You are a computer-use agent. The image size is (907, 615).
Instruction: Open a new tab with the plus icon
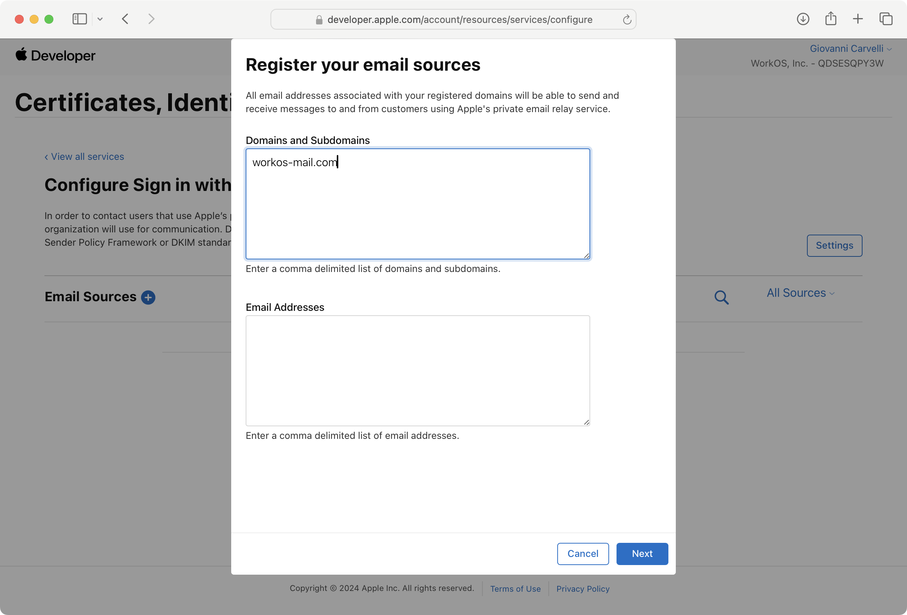point(858,19)
